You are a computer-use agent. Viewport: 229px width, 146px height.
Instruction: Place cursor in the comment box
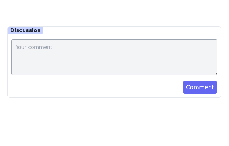[x=114, y=57]
